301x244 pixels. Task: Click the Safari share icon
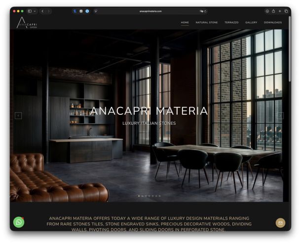pyautogui.click(x=273, y=11)
